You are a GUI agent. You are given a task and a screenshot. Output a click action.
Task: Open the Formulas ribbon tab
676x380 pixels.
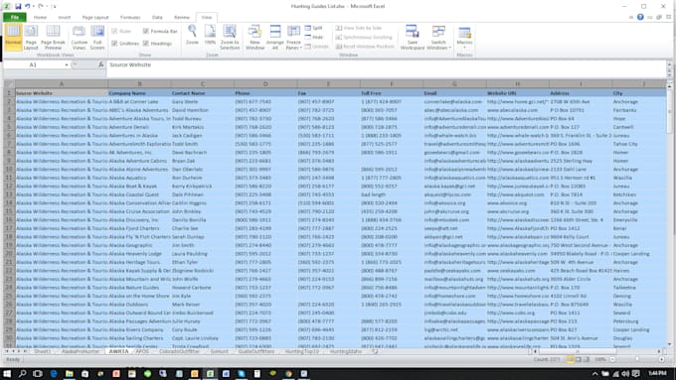click(x=130, y=17)
